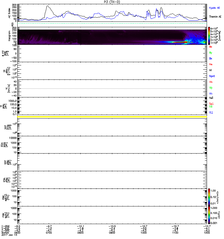Select the black Ni legend label
Image resolution: width=224 pixels, height=239 pixels.
pyautogui.click(x=210, y=70)
